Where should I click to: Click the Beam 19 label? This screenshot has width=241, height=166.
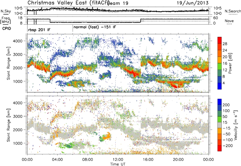pyautogui.click(x=117, y=3)
